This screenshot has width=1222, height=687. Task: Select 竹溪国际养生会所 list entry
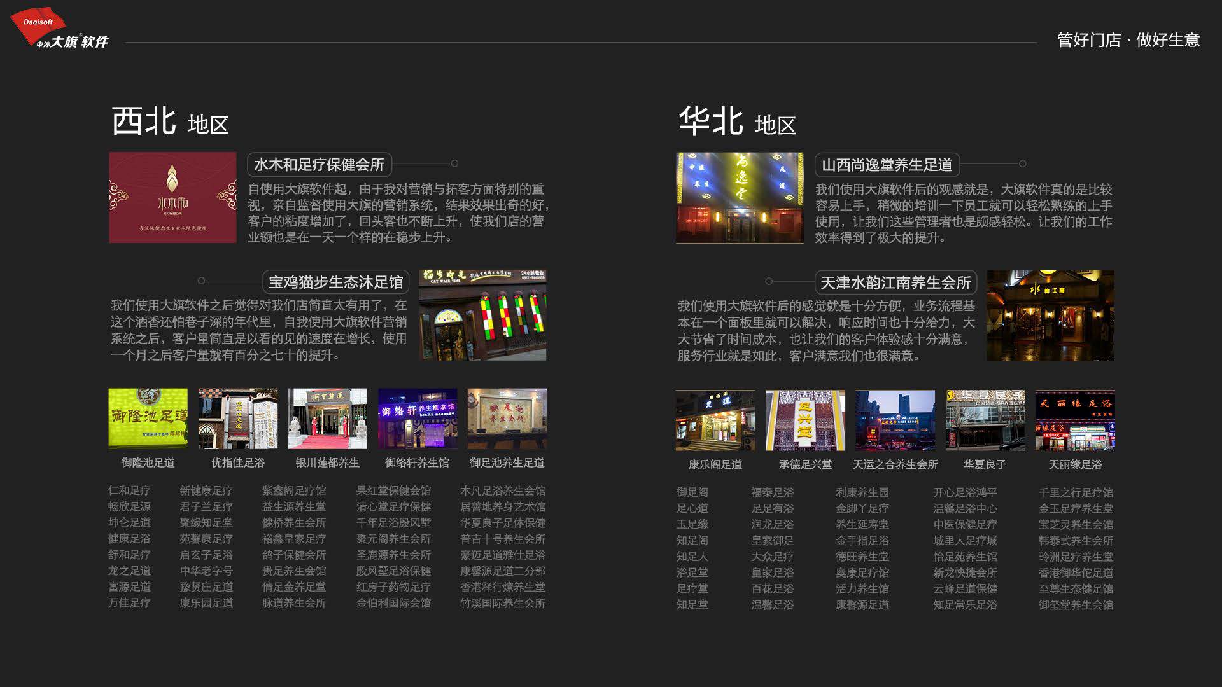click(x=503, y=602)
